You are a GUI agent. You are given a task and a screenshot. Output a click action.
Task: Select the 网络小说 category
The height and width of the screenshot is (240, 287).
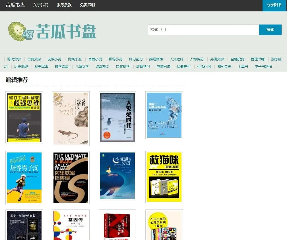(75, 59)
